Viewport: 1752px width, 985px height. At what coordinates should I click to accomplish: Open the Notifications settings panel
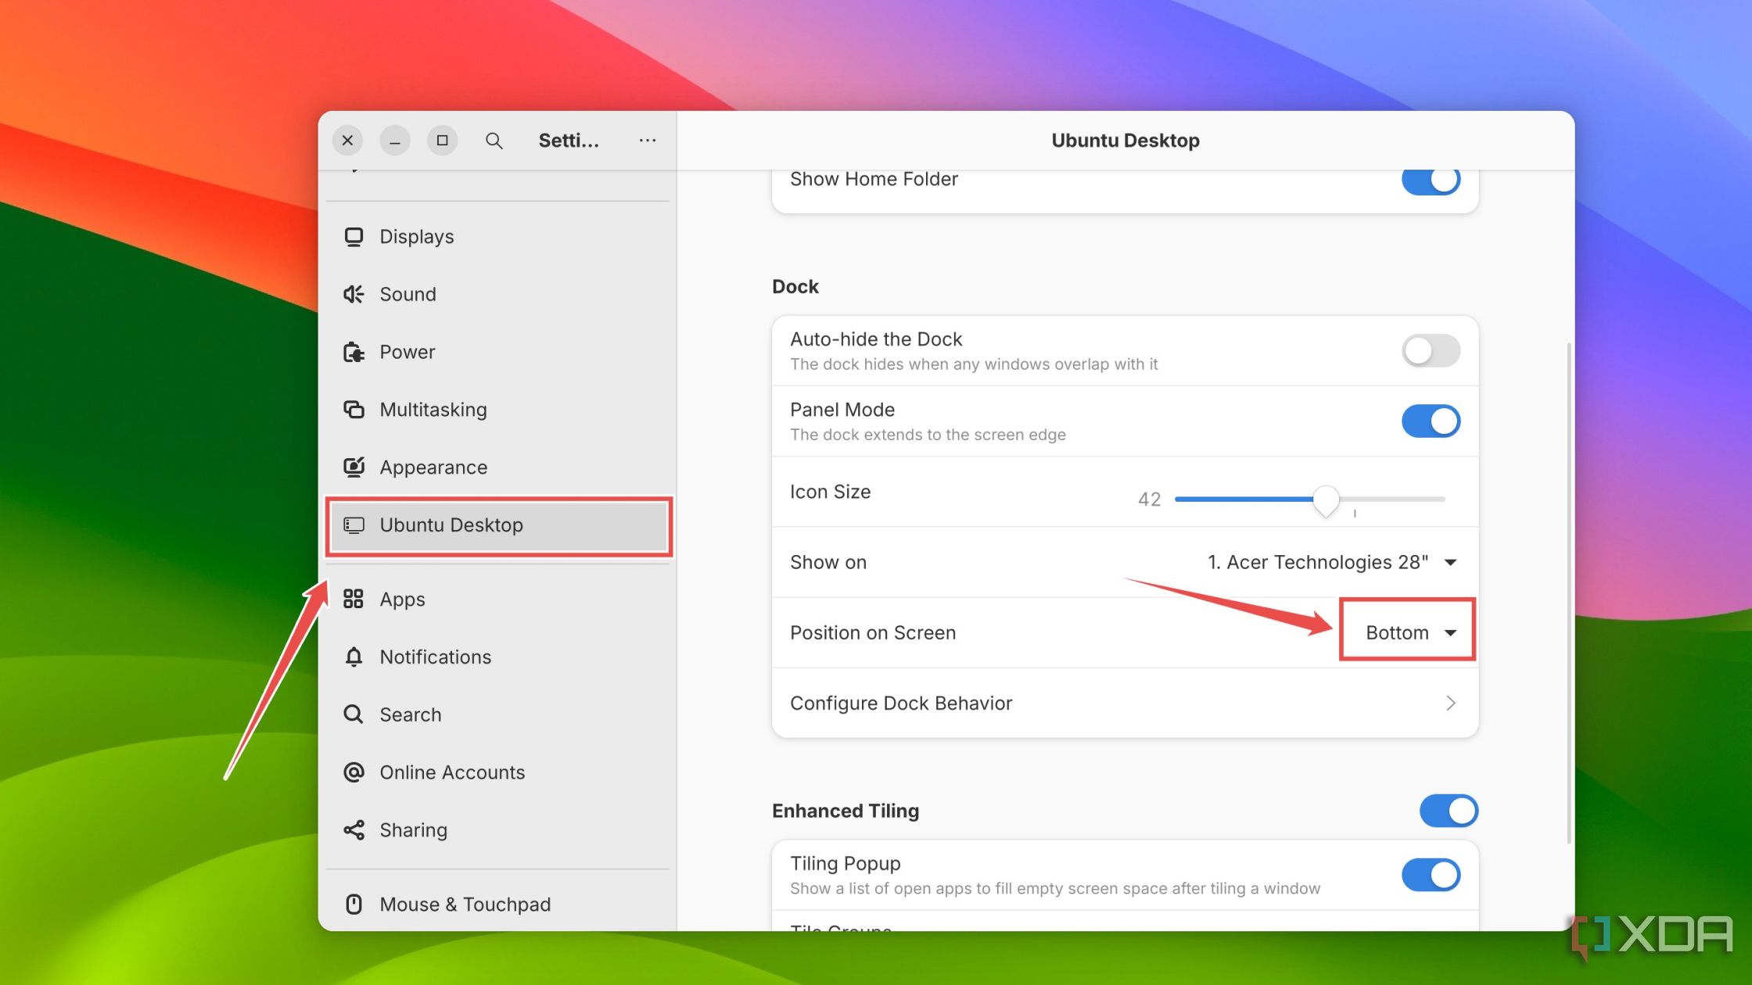click(x=434, y=655)
